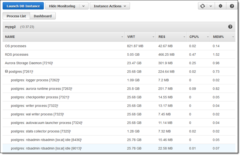
Task: Select the Process List tab
Action: pyautogui.click(x=16, y=16)
